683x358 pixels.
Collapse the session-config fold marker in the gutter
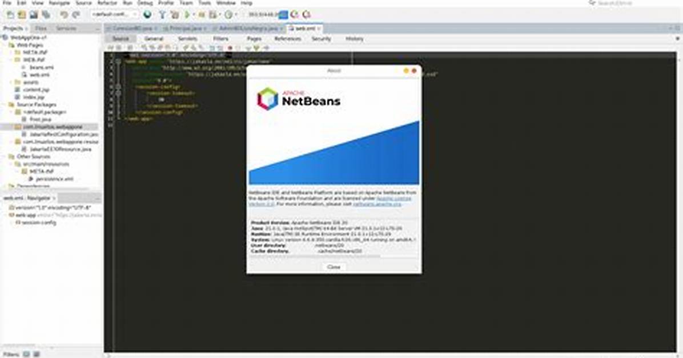(x=118, y=87)
